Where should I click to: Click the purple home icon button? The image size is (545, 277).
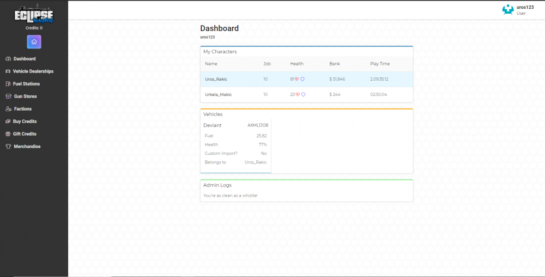click(34, 41)
